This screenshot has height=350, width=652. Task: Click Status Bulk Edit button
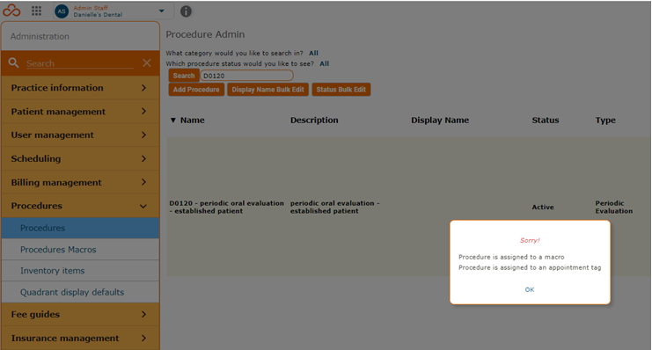click(x=341, y=90)
